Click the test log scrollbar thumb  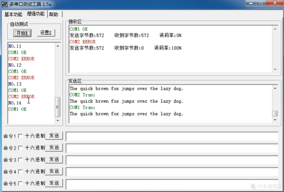pyautogui.click(x=58, y=107)
